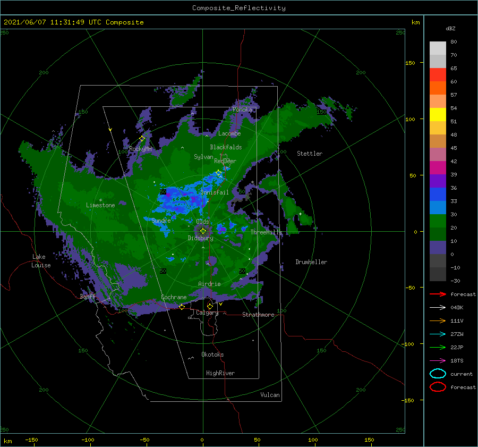Image resolution: width=478 pixels, height=447 pixels.
Task: Click the yellow 51 dBZ color swatch
Action: point(438,115)
